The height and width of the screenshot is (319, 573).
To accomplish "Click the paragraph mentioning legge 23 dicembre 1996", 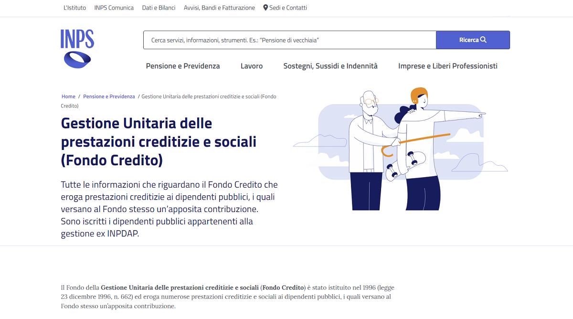I will 227,297.
